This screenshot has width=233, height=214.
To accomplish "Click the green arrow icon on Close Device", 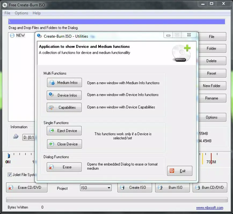I will [x=52, y=144].
